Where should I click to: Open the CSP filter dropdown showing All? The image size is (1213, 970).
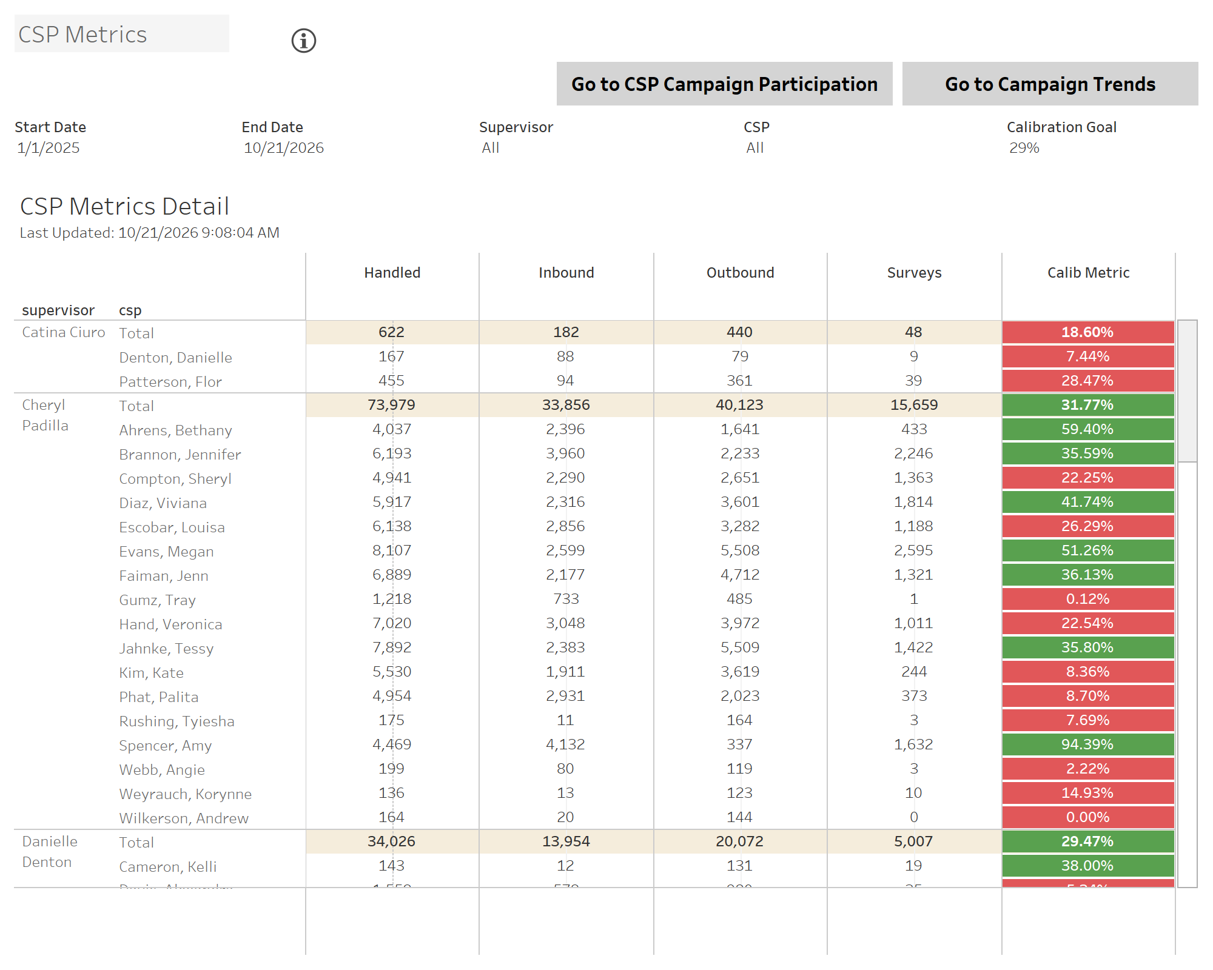[754, 148]
